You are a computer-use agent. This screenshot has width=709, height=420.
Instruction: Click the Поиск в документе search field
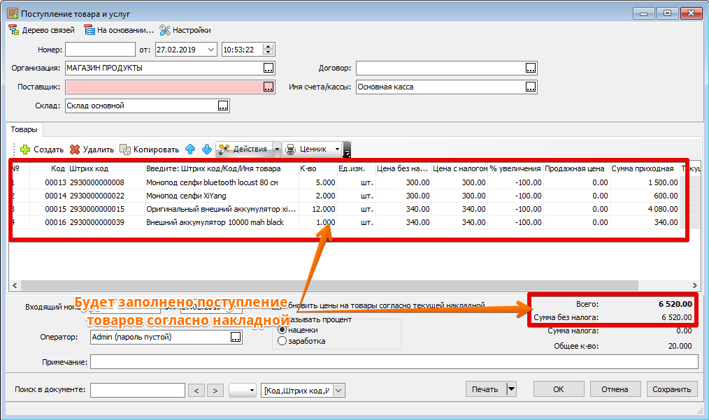[138, 390]
